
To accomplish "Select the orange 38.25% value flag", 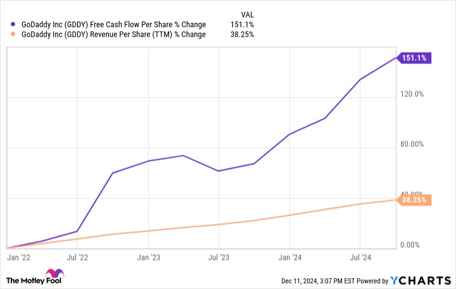I will (x=414, y=200).
